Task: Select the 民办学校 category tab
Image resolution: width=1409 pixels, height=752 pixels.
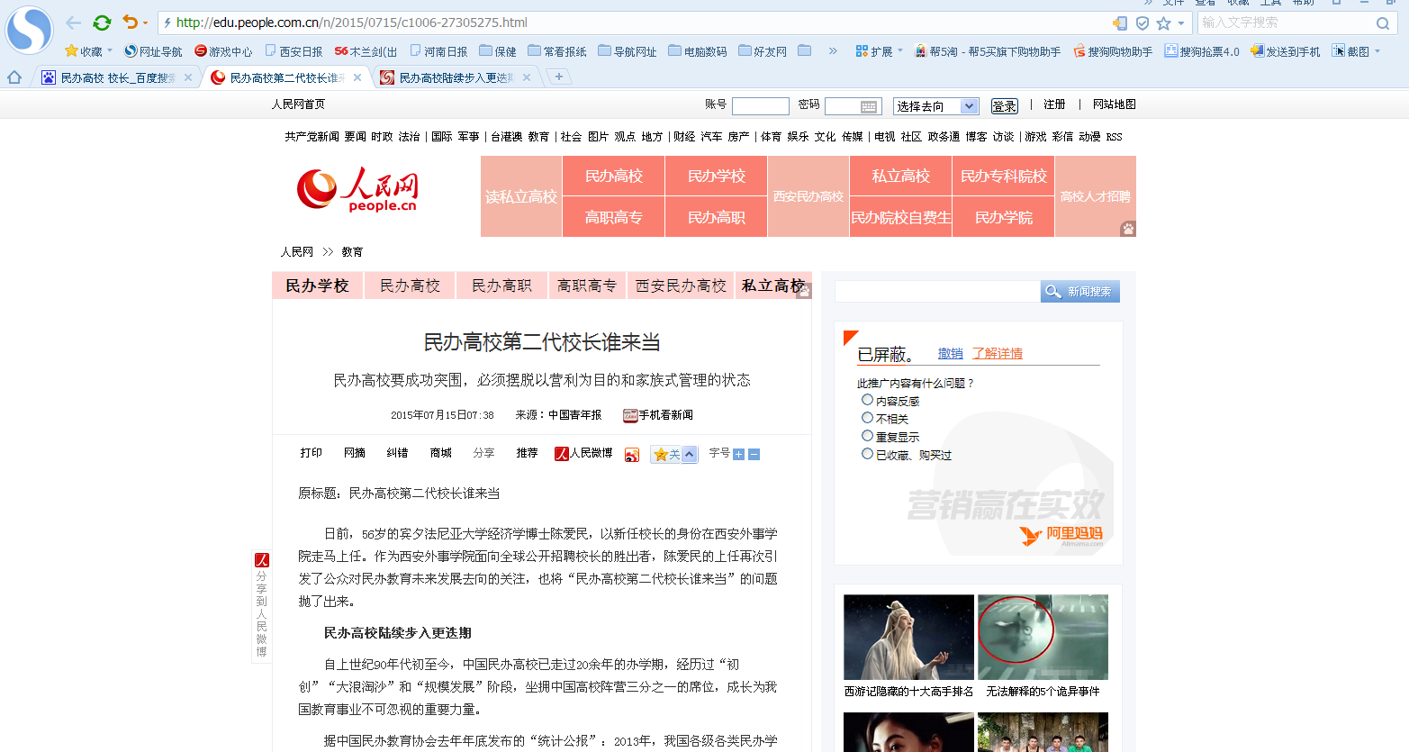Action: pyautogui.click(x=317, y=285)
